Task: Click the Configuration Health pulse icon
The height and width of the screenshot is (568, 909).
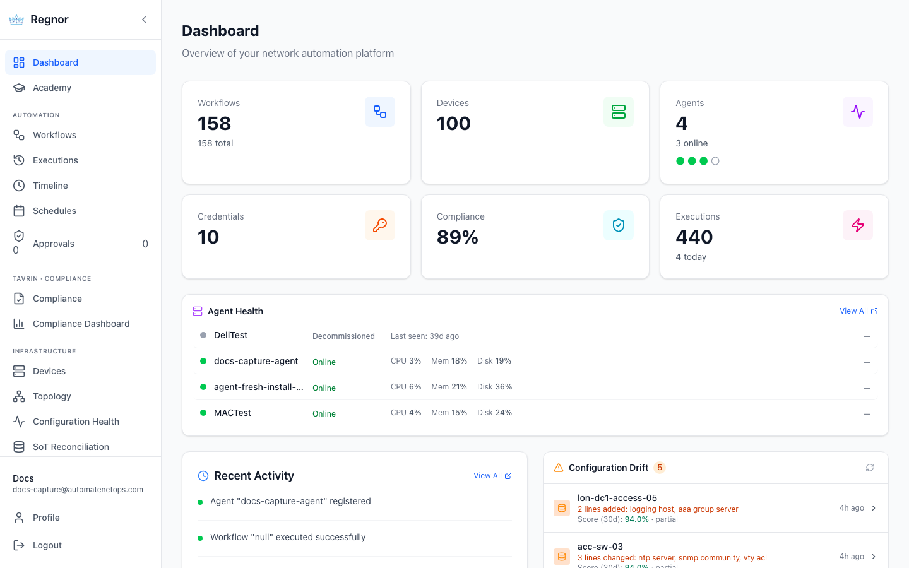Action: (x=19, y=422)
